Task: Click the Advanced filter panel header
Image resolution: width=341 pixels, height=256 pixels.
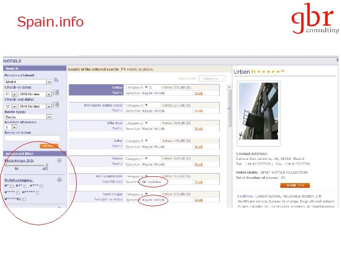Action: [x=35, y=154]
